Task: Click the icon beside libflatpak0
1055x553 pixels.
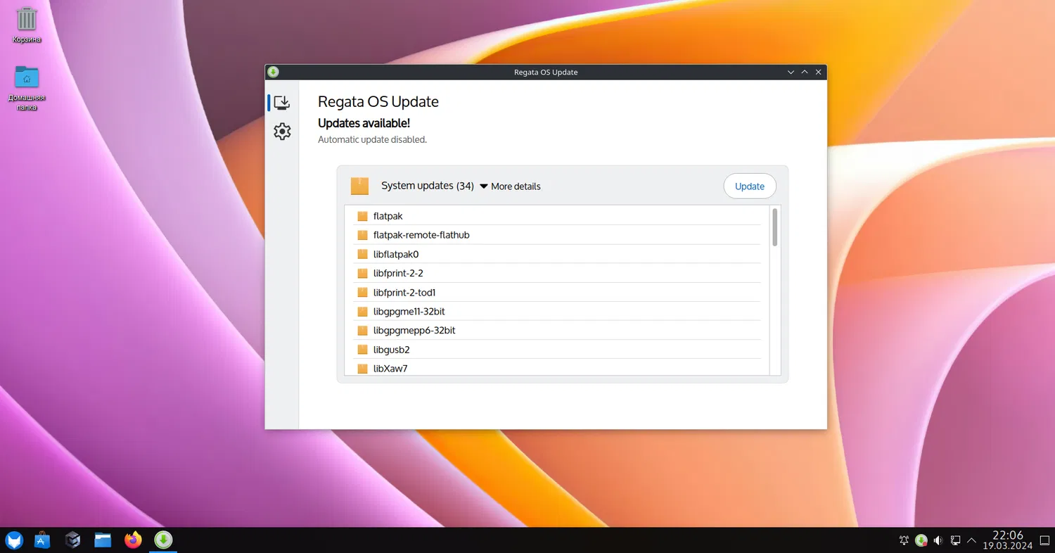Action: pyautogui.click(x=363, y=254)
